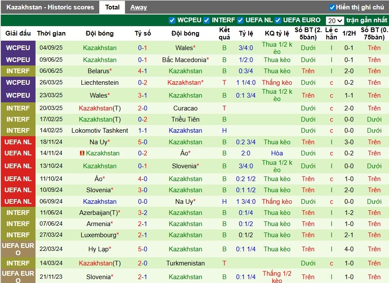Open the 20 recent matches dropdown

tap(335, 21)
